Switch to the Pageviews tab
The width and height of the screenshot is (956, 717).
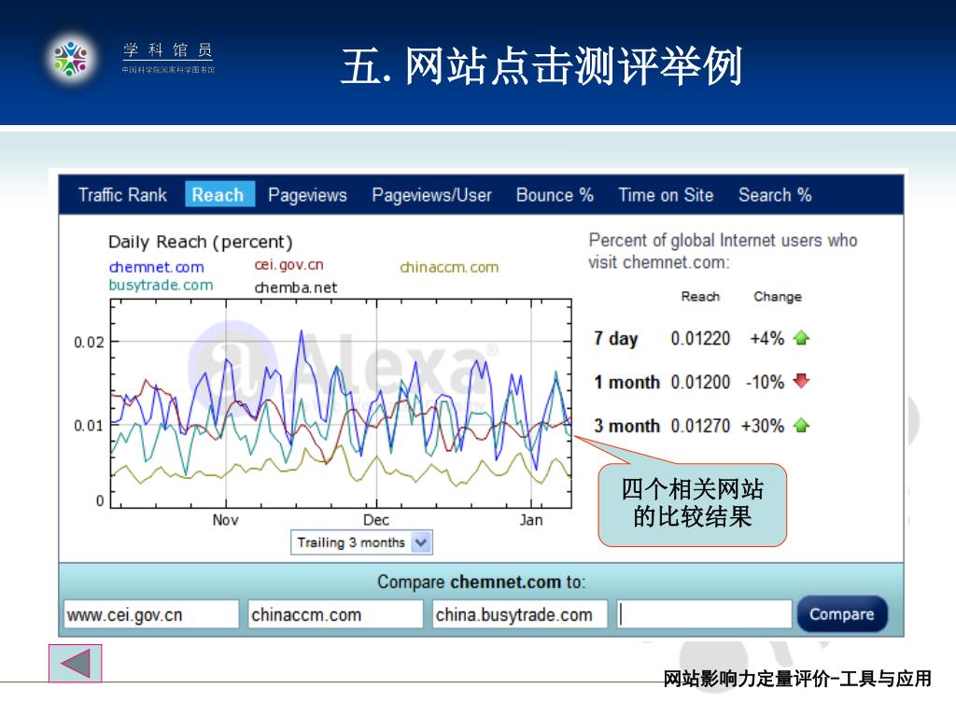coord(307,194)
